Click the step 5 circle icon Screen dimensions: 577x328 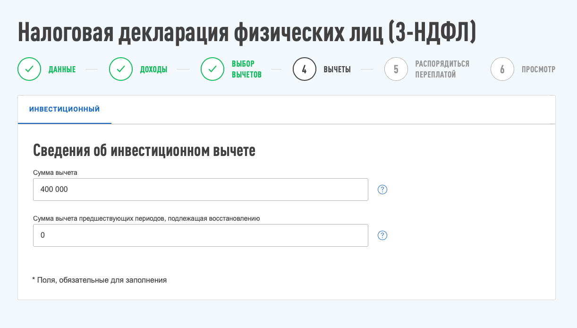(396, 69)
